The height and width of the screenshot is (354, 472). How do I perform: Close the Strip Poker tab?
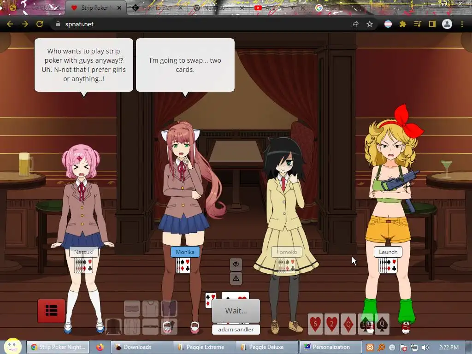click(x=119, y=8)
